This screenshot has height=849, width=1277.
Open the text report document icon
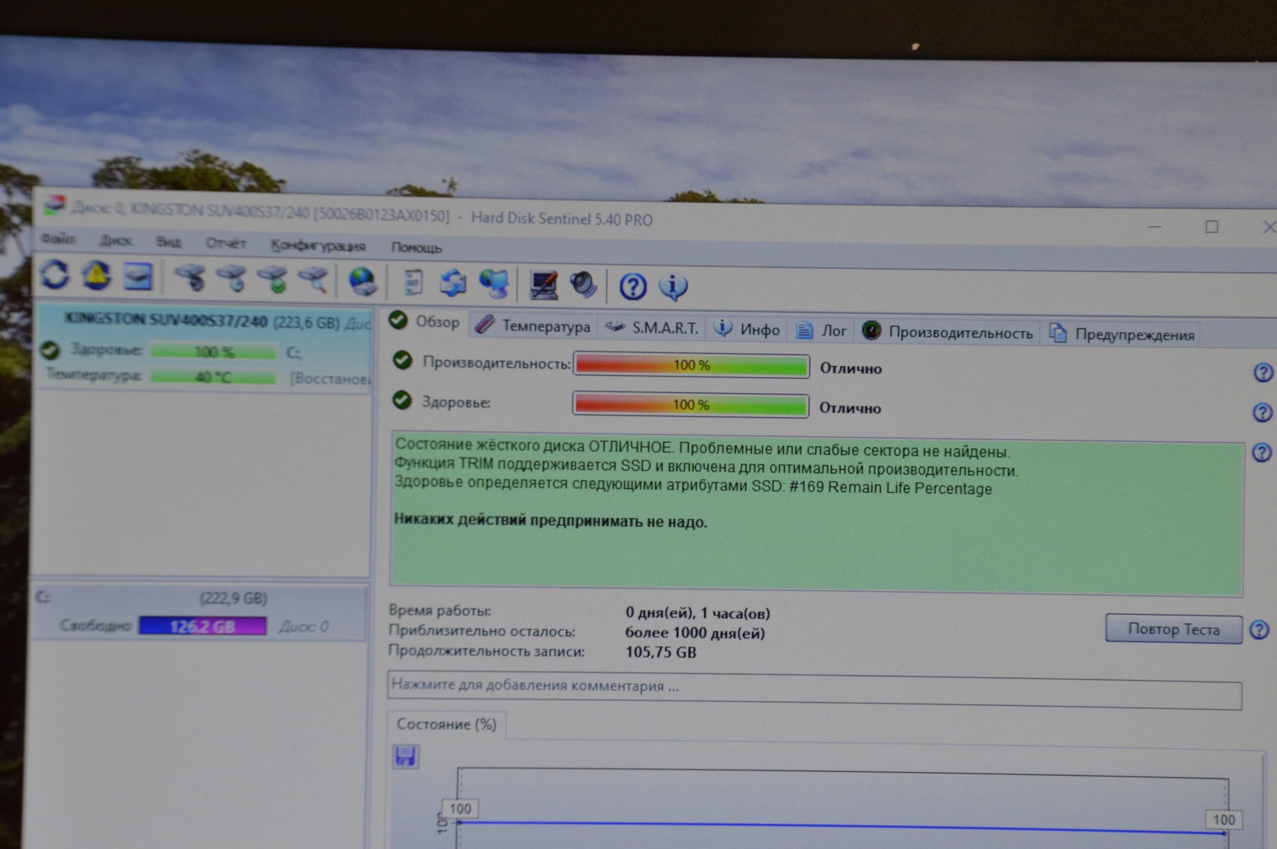[x=412, y=282]
